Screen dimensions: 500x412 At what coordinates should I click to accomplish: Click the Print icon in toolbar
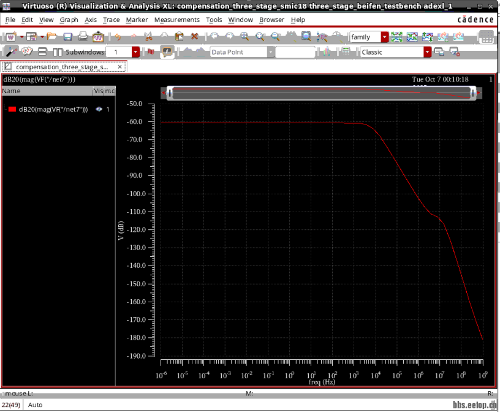point(82,37)
